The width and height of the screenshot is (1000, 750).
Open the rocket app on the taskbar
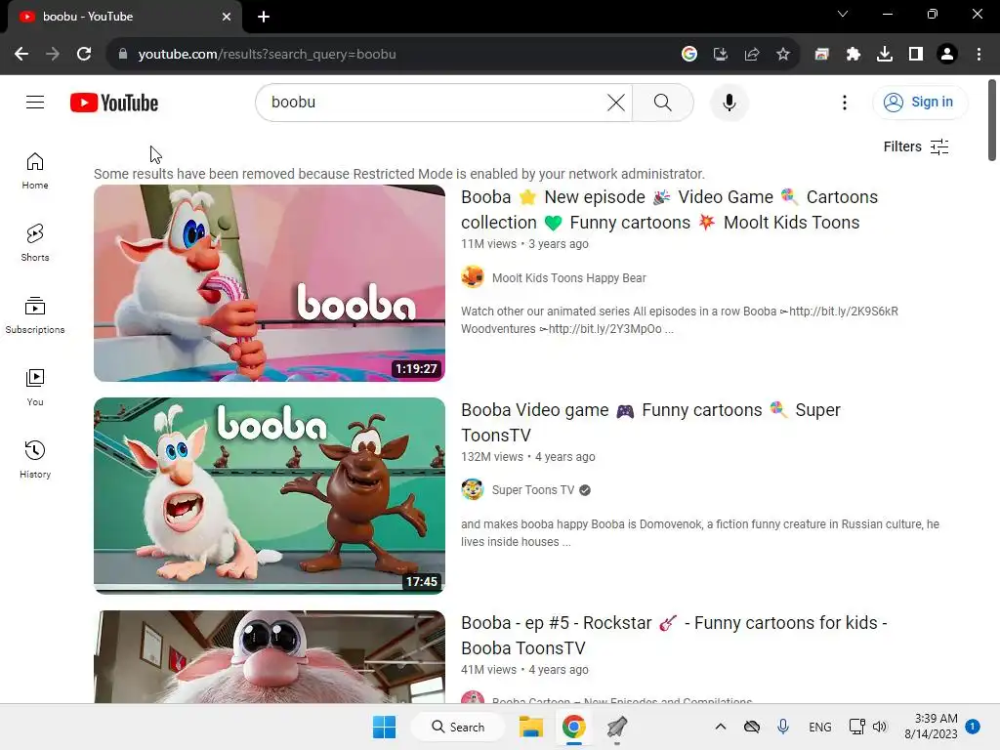(617, 727)
